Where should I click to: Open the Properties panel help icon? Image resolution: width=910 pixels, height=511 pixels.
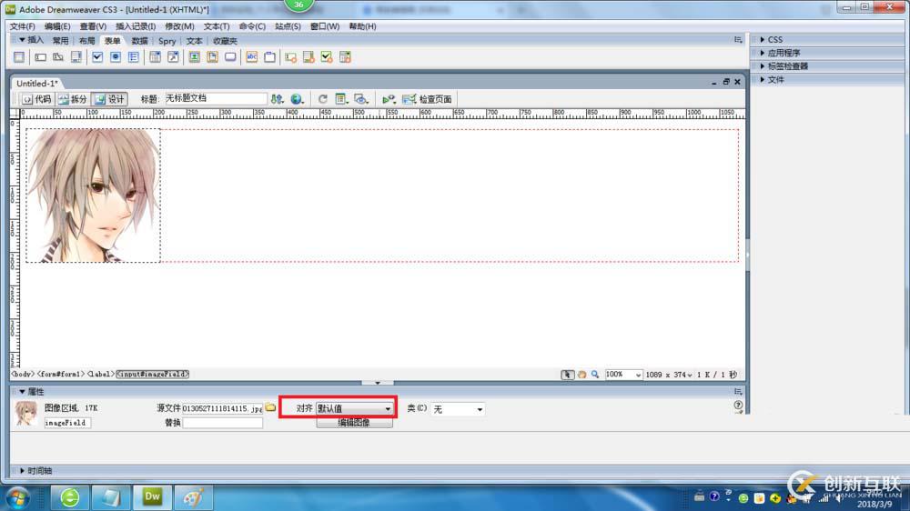(738, 406)
